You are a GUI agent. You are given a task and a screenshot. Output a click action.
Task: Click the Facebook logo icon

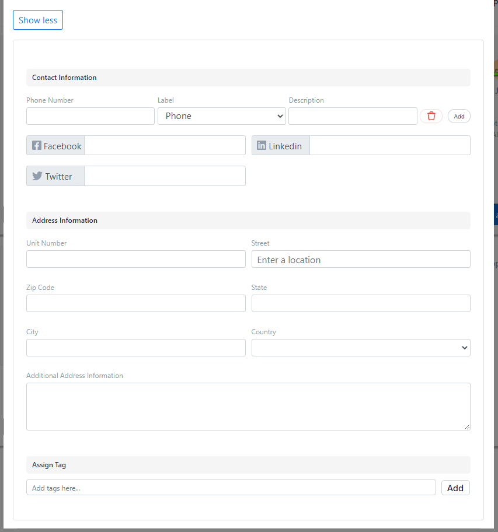point(37,146)
